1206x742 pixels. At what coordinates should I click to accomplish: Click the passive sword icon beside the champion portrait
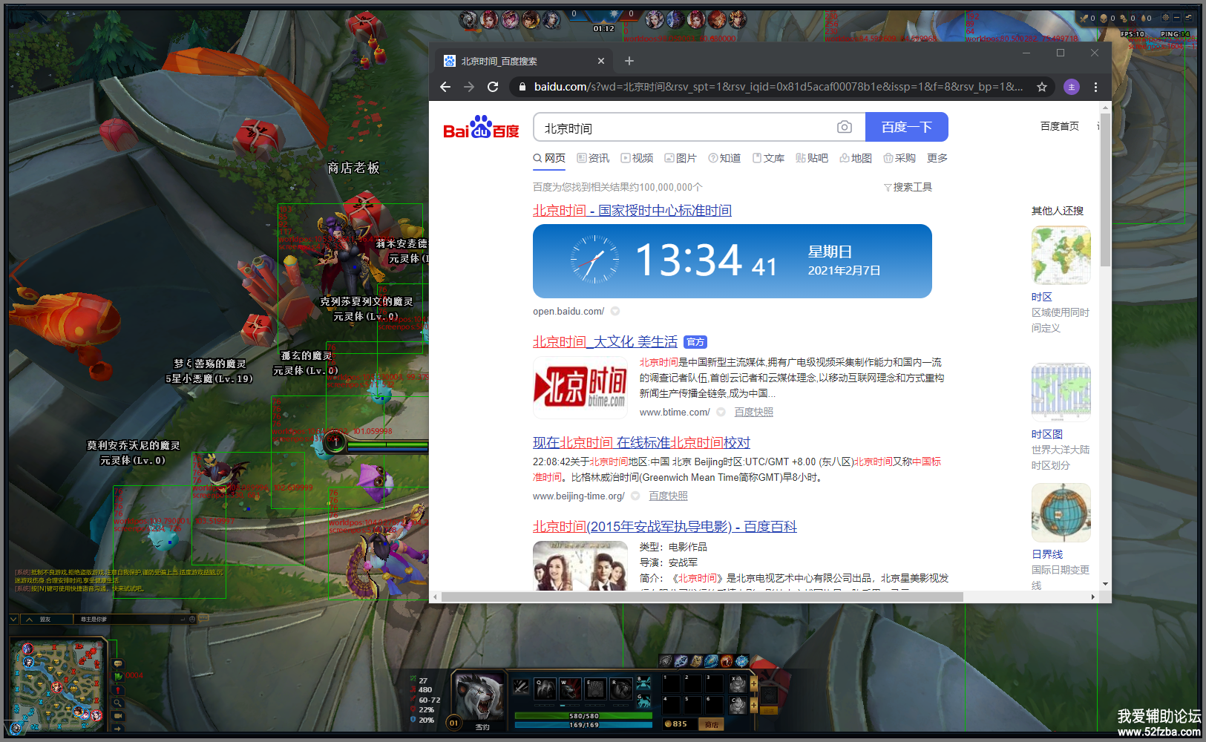pos(522,688)
